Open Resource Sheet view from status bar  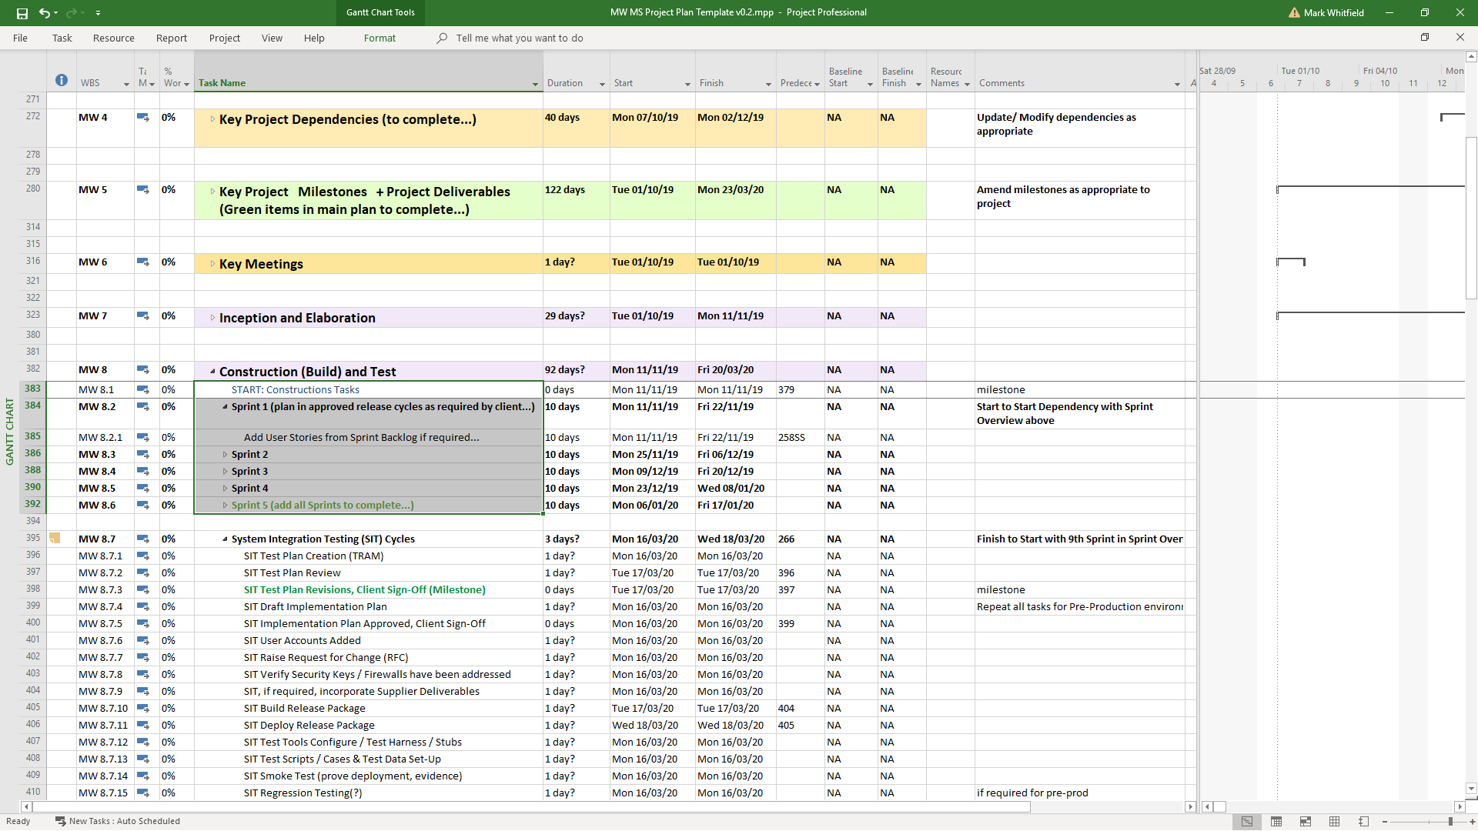coord(1334,822)
